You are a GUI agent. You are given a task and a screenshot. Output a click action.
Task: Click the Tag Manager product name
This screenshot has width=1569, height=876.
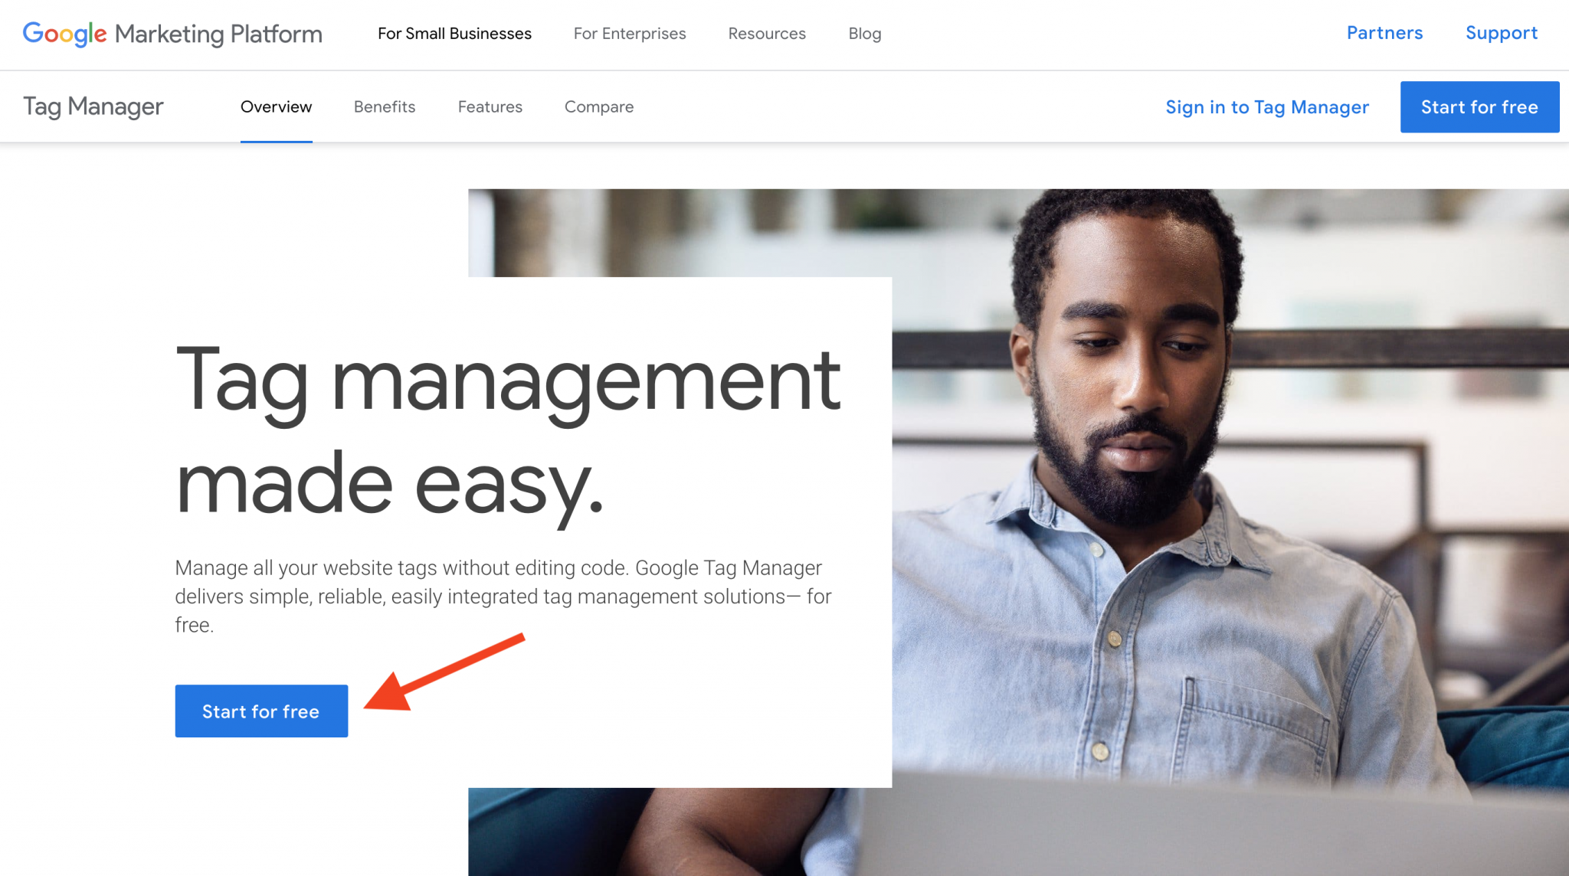point(92,106)
